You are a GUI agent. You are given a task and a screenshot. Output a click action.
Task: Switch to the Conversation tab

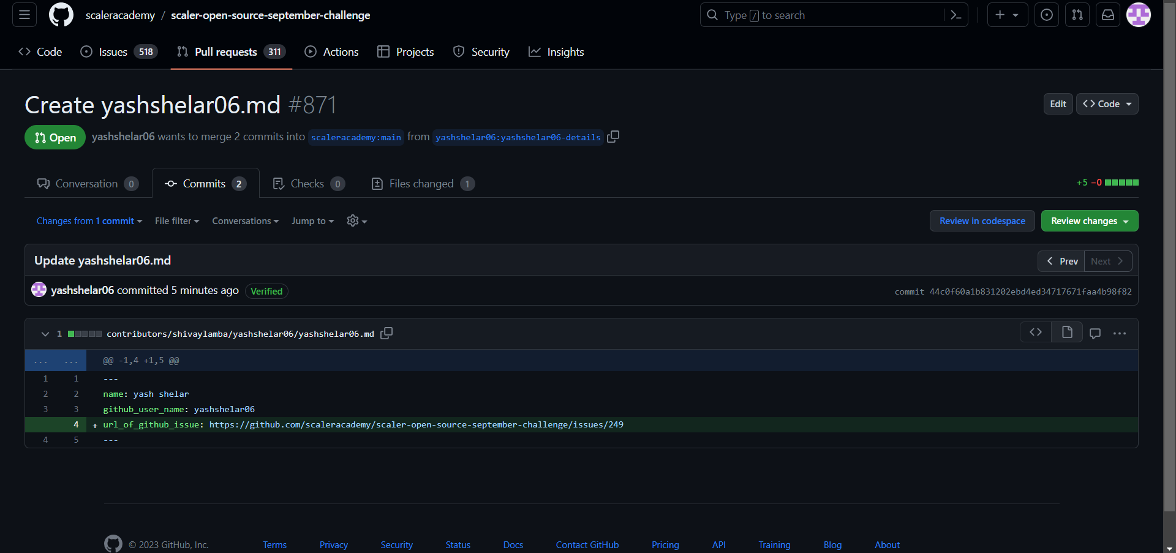pyautogui.click(x=86, y=183)
